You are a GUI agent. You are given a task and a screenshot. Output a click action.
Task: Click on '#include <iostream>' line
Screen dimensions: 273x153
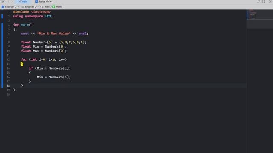tap(32, 12)
